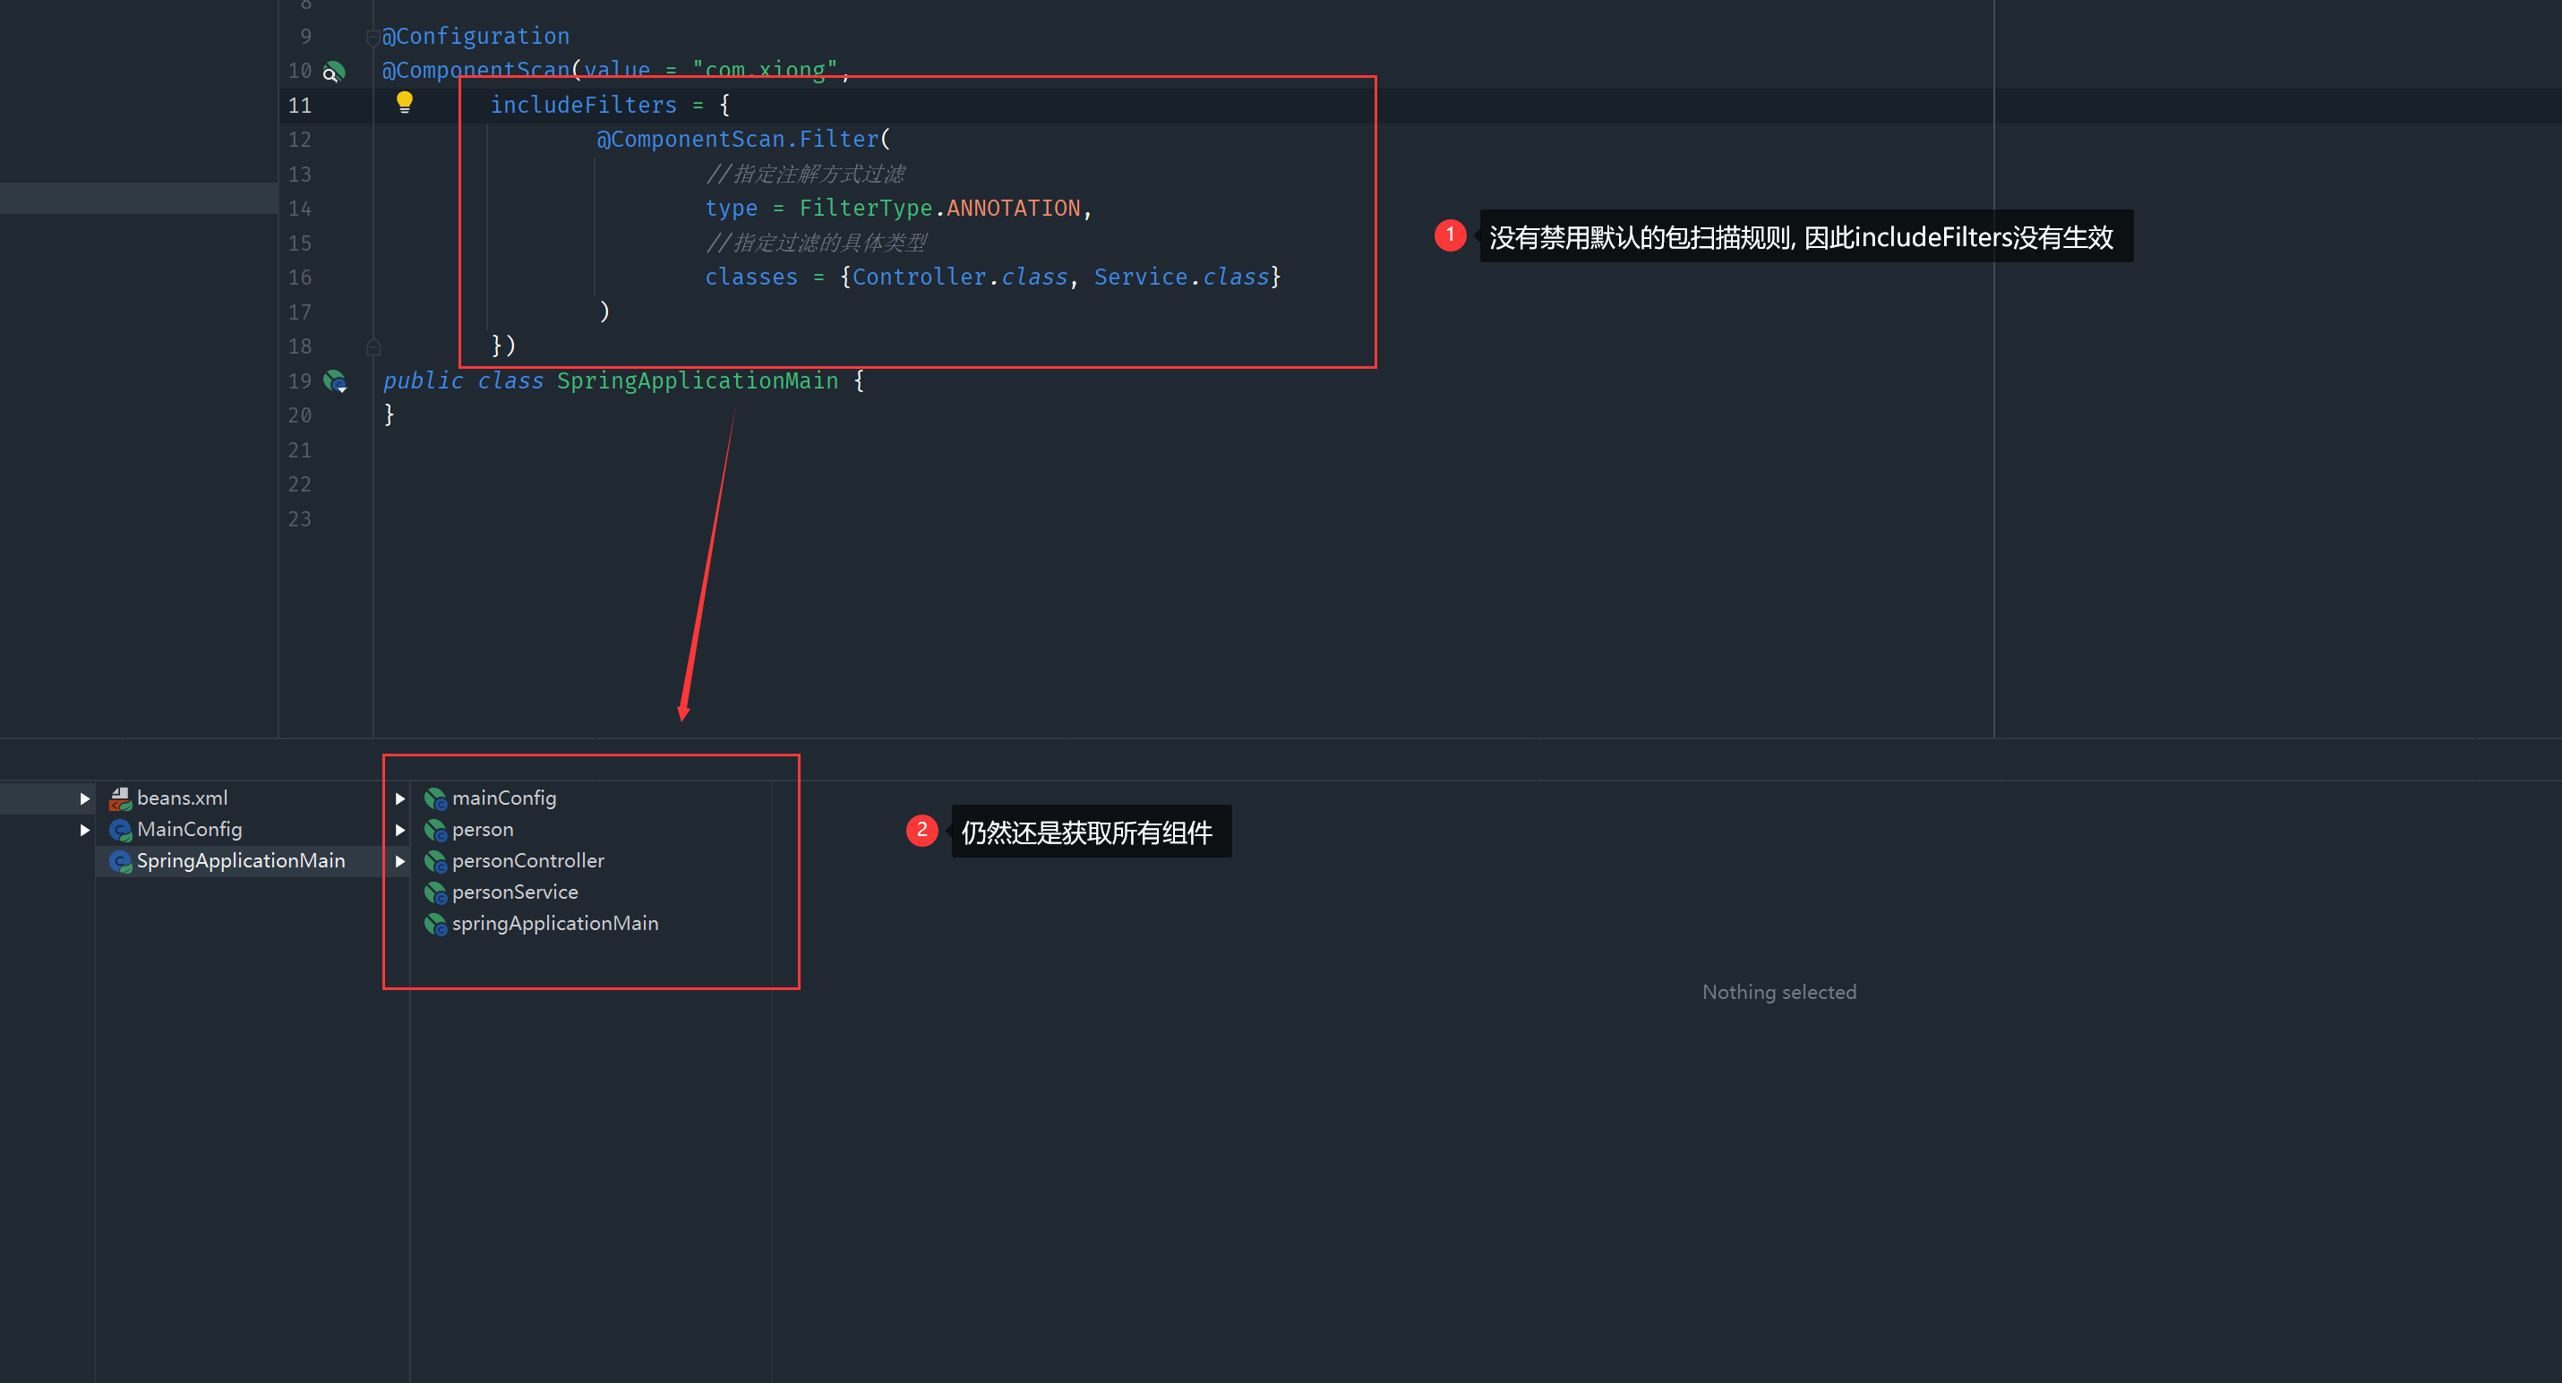This screenshot has height=1383, width=2562.
Task: Toggle code fold marker at line 18
Action: pyautogui.click(x=373, y=347)
